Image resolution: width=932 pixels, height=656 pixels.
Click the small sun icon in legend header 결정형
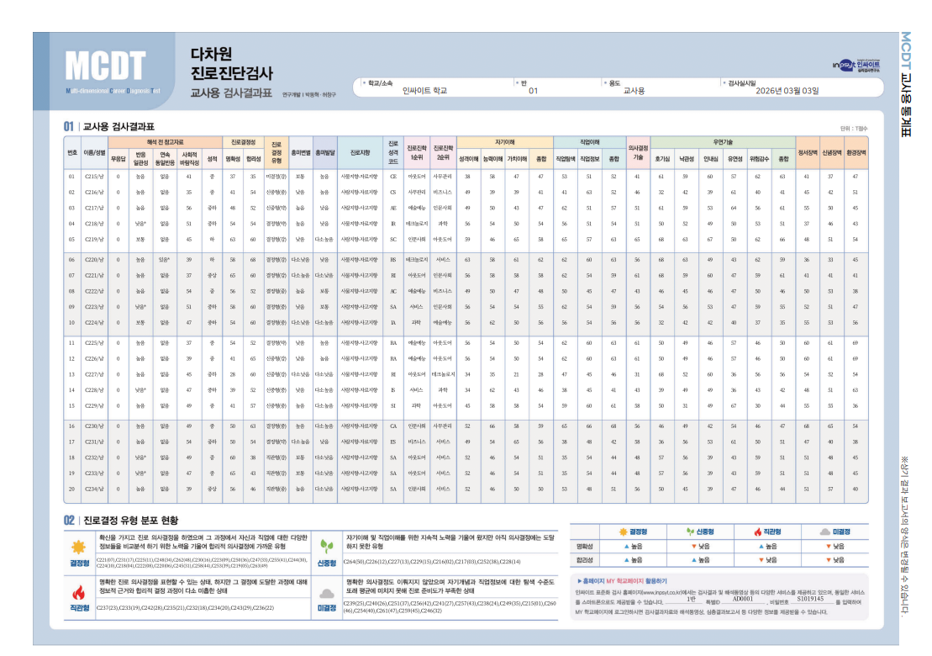pos(623,532)
